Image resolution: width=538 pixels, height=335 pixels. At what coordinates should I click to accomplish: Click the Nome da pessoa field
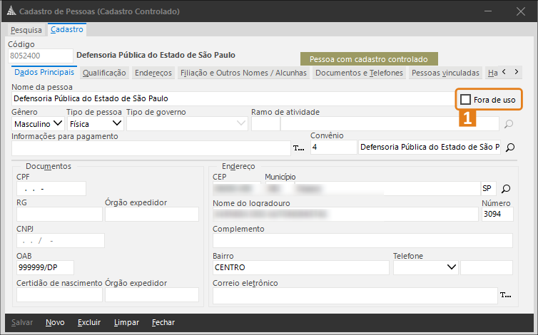233,99
